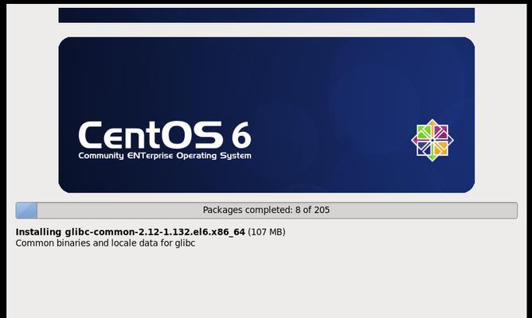Click the 'Installing glibc-common-2.12-1.132.el6.x86_64' line
The image size is (532, 318).
coord(131,232)
